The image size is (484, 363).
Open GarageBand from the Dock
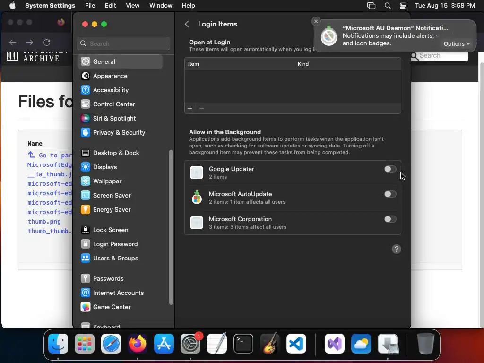[x=270, y=344]
